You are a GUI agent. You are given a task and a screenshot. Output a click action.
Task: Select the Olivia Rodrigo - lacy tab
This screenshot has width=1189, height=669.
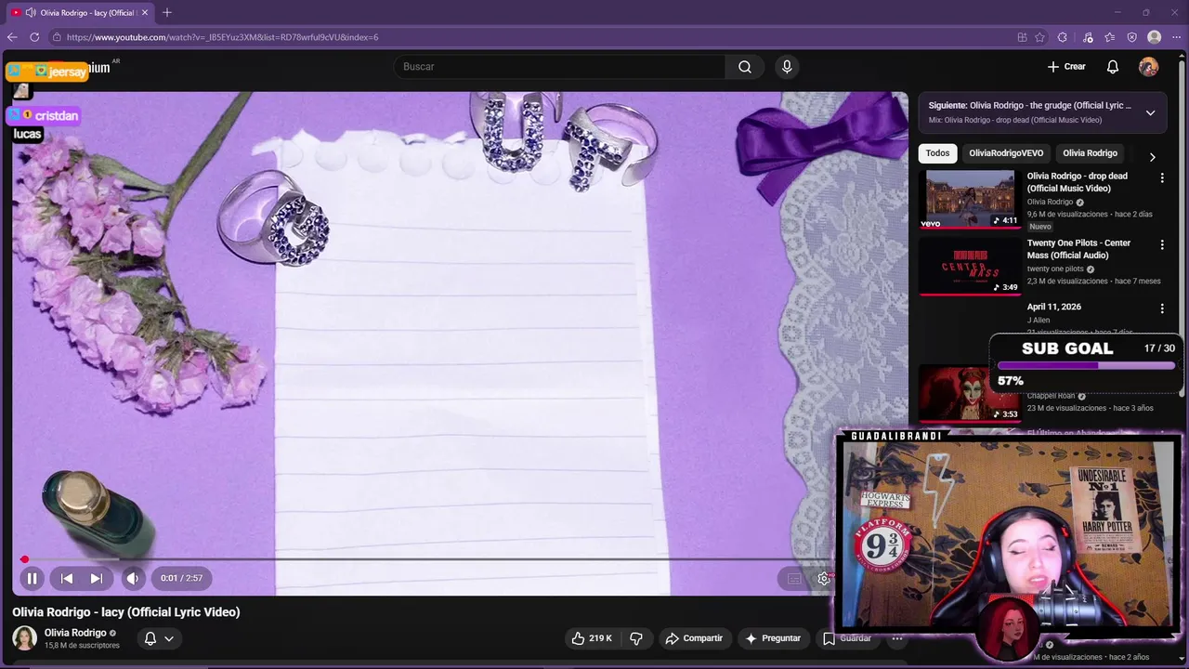click(x=80, y=12)
